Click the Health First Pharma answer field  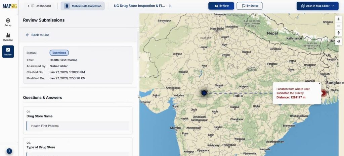tap(78, 126)
